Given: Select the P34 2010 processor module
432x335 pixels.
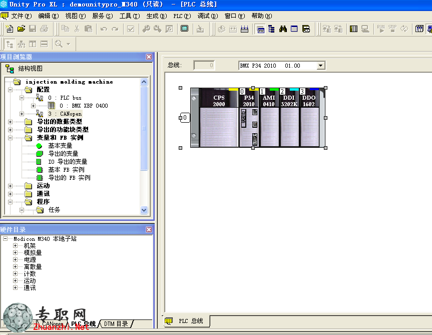Looking at the screenshot, I should coord(249,117).
